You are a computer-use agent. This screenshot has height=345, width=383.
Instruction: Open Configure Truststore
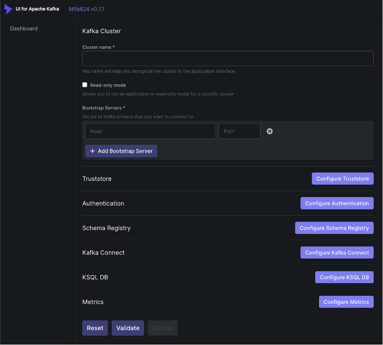click(x=342, y=178)
